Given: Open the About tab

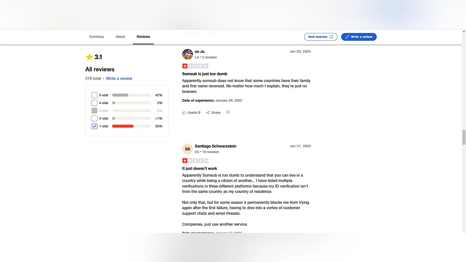Looking at the screenshot, I should point(120,37).
